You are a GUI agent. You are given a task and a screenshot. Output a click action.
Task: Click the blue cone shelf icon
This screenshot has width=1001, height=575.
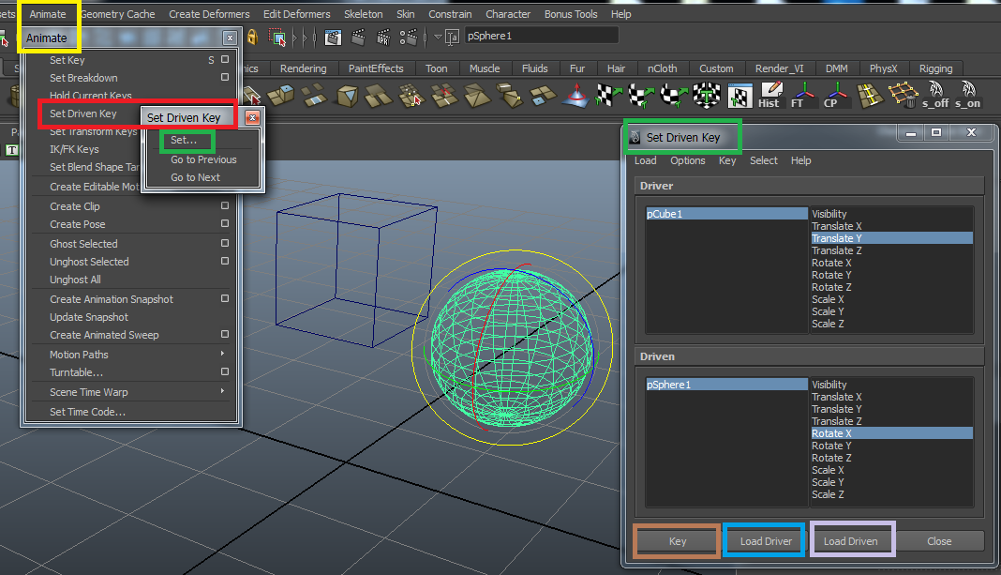pyautogui.click(x=578, y=95)
